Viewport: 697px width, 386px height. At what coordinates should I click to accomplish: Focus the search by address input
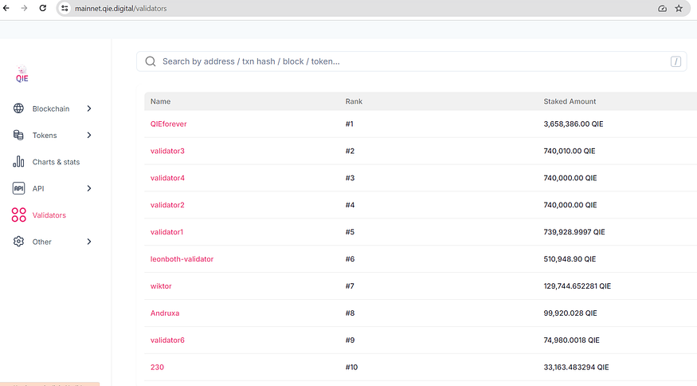coord(411,61)
